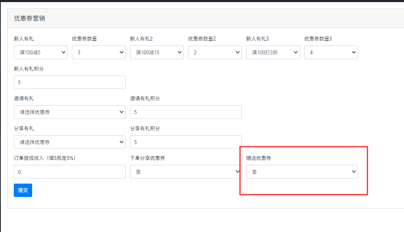Screen dimensions: 404x232
Task: Focus the 分享有礼积分 input field
Action: 186,142
